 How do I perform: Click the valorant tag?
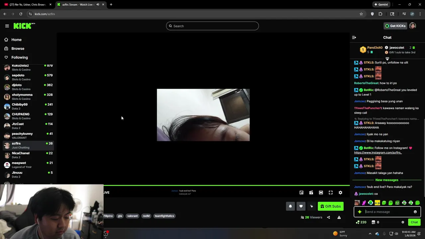click(132, 216)
